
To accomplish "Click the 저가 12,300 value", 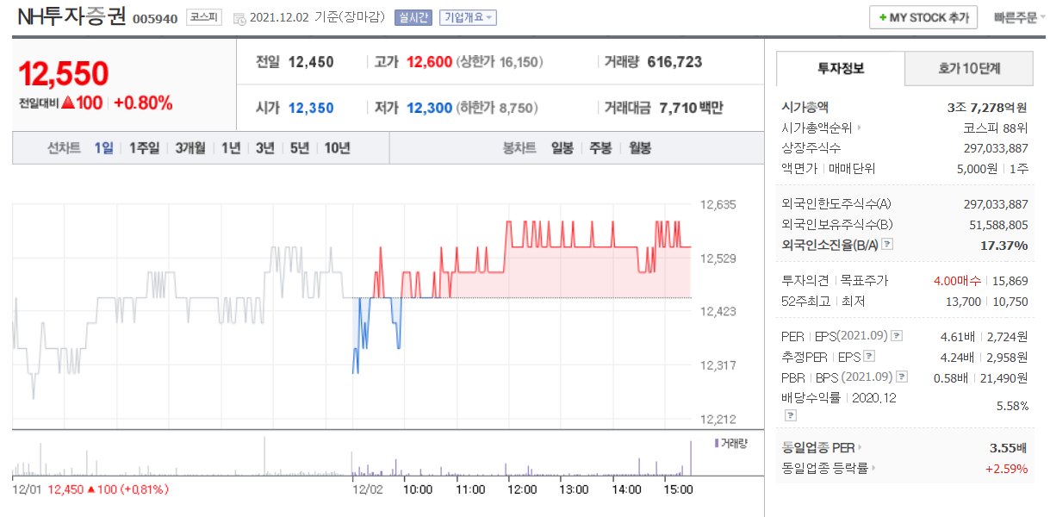I will click(429, 108).
